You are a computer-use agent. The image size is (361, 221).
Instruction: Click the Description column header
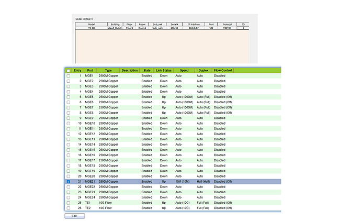(x=129, y=70)
